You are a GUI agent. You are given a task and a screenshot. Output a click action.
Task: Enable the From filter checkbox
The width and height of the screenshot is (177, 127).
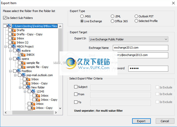(x=76, y=94)
